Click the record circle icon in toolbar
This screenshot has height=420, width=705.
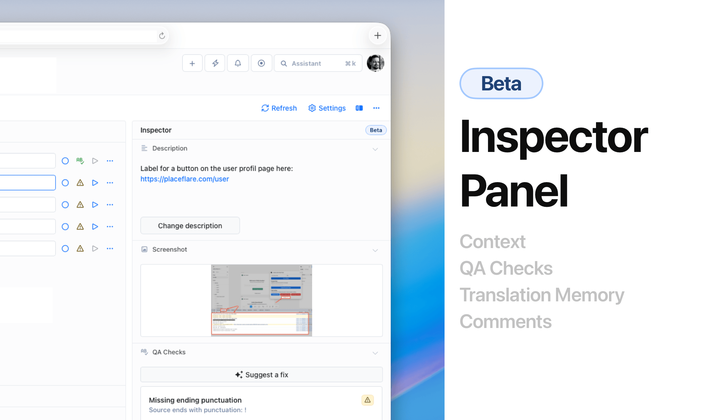tap(261, 63)
